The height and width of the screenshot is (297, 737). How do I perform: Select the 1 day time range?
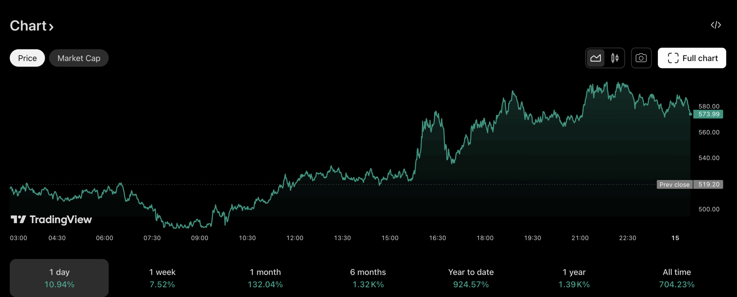click(x=59, y=278)
